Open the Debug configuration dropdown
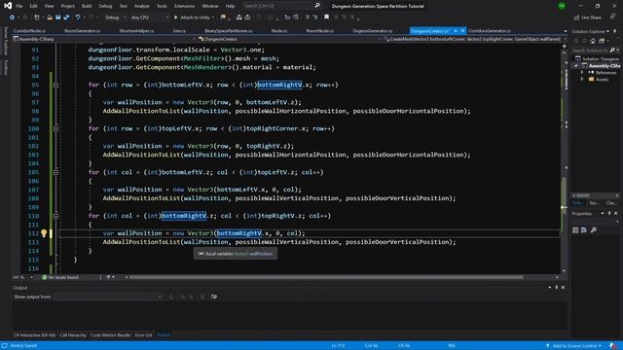623x350 pixels. [115, 17]
